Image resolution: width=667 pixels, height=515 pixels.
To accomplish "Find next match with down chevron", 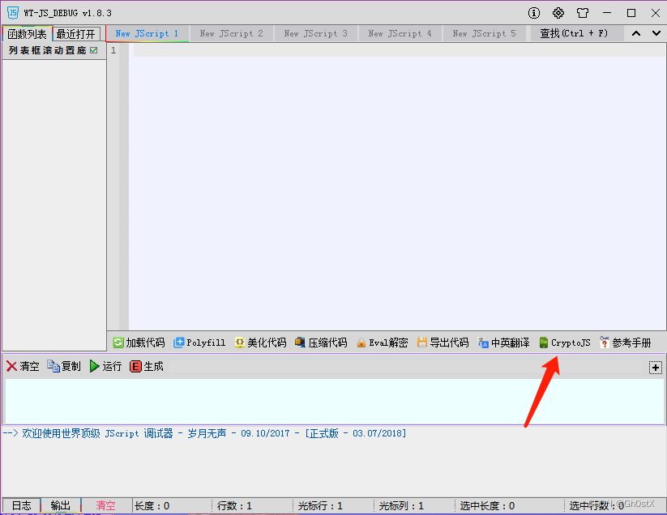I will tap(656, 33).
